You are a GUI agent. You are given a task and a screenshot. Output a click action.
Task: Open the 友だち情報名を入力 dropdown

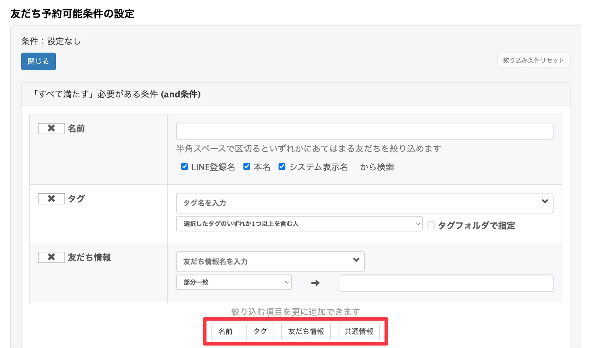[x=270, y=261]
